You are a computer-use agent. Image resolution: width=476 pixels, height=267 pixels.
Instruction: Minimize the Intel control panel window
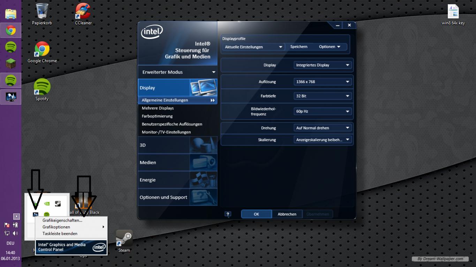tap(337, 25)
